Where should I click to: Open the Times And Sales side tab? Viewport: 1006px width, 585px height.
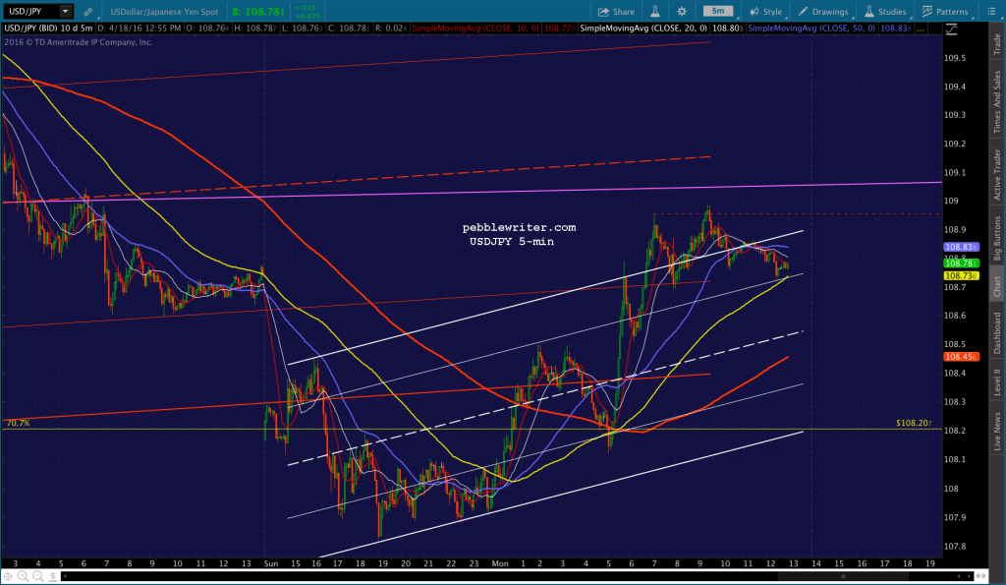997,101
